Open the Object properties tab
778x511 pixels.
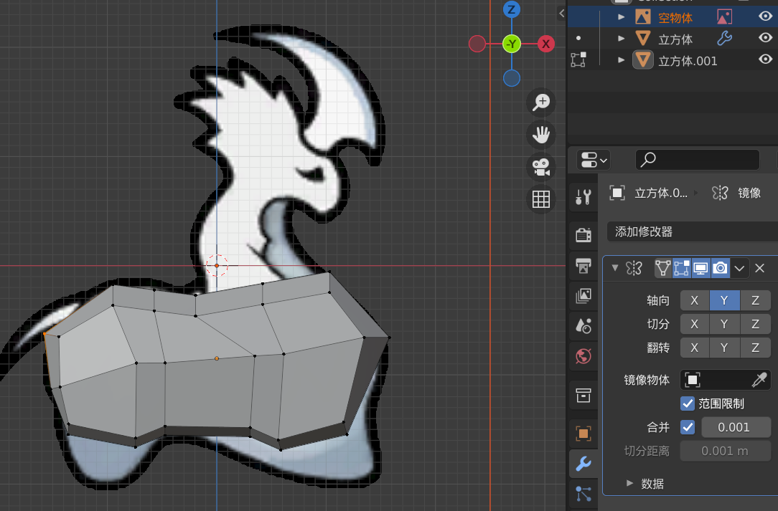(583, 434)
